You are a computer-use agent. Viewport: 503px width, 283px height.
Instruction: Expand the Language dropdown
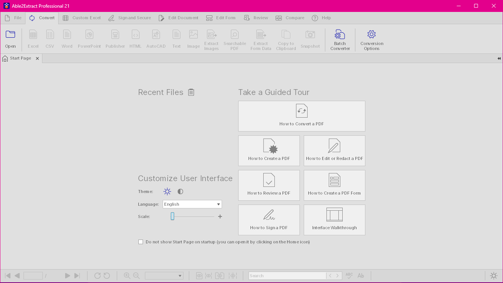[219, 204]
